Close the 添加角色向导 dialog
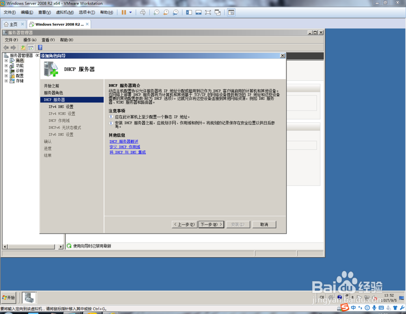The image size is (406, 314). (x=283, y=56)
